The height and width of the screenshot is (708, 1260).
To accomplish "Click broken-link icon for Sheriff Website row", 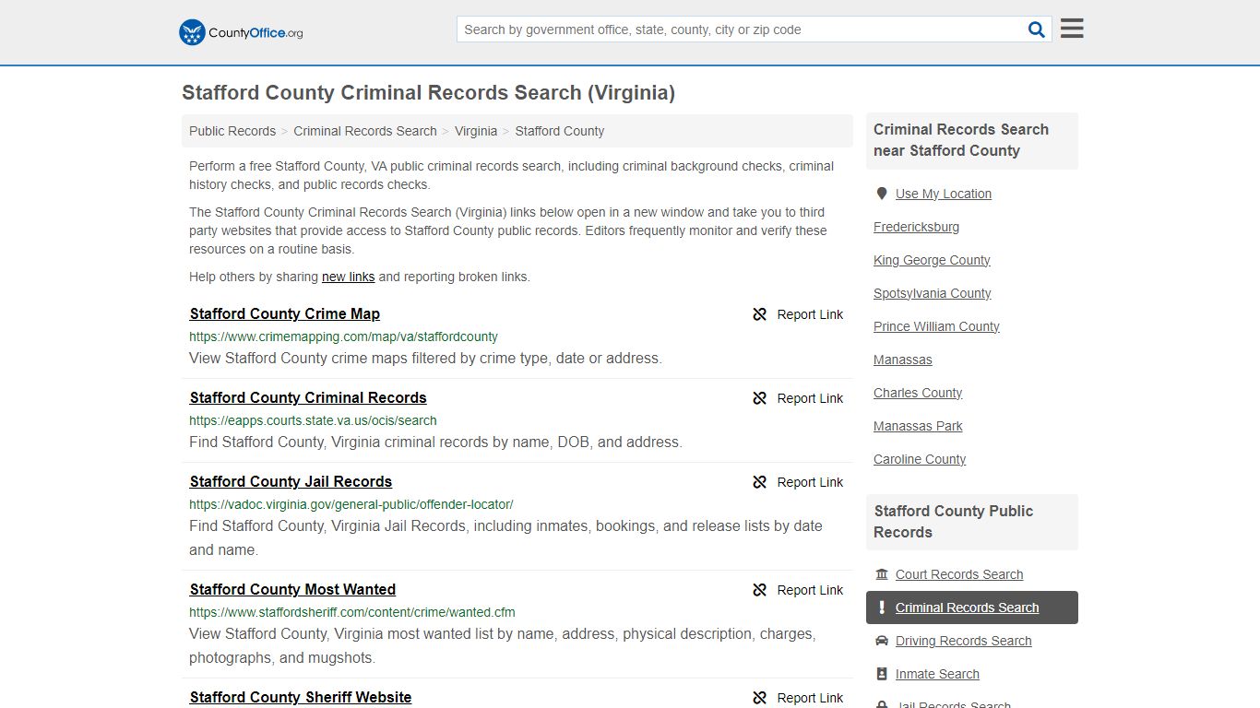I will [759, 698].
